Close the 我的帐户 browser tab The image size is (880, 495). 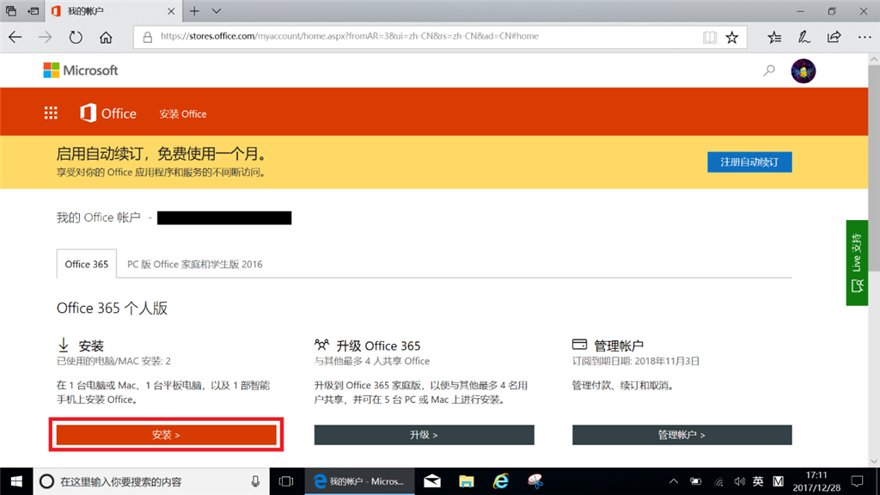point(171,11)
